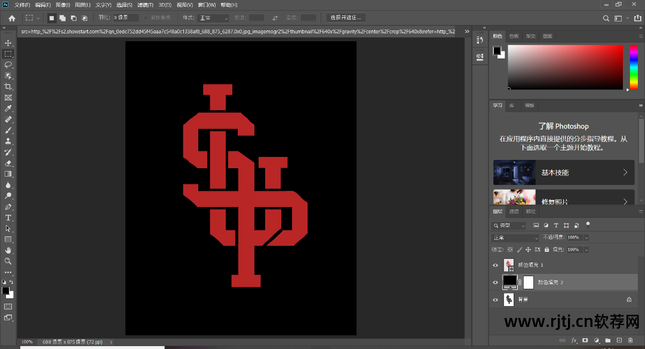Open the 滤镜(T) menu
The width and height of the screenshot is (645, 349).
point(145,5)
